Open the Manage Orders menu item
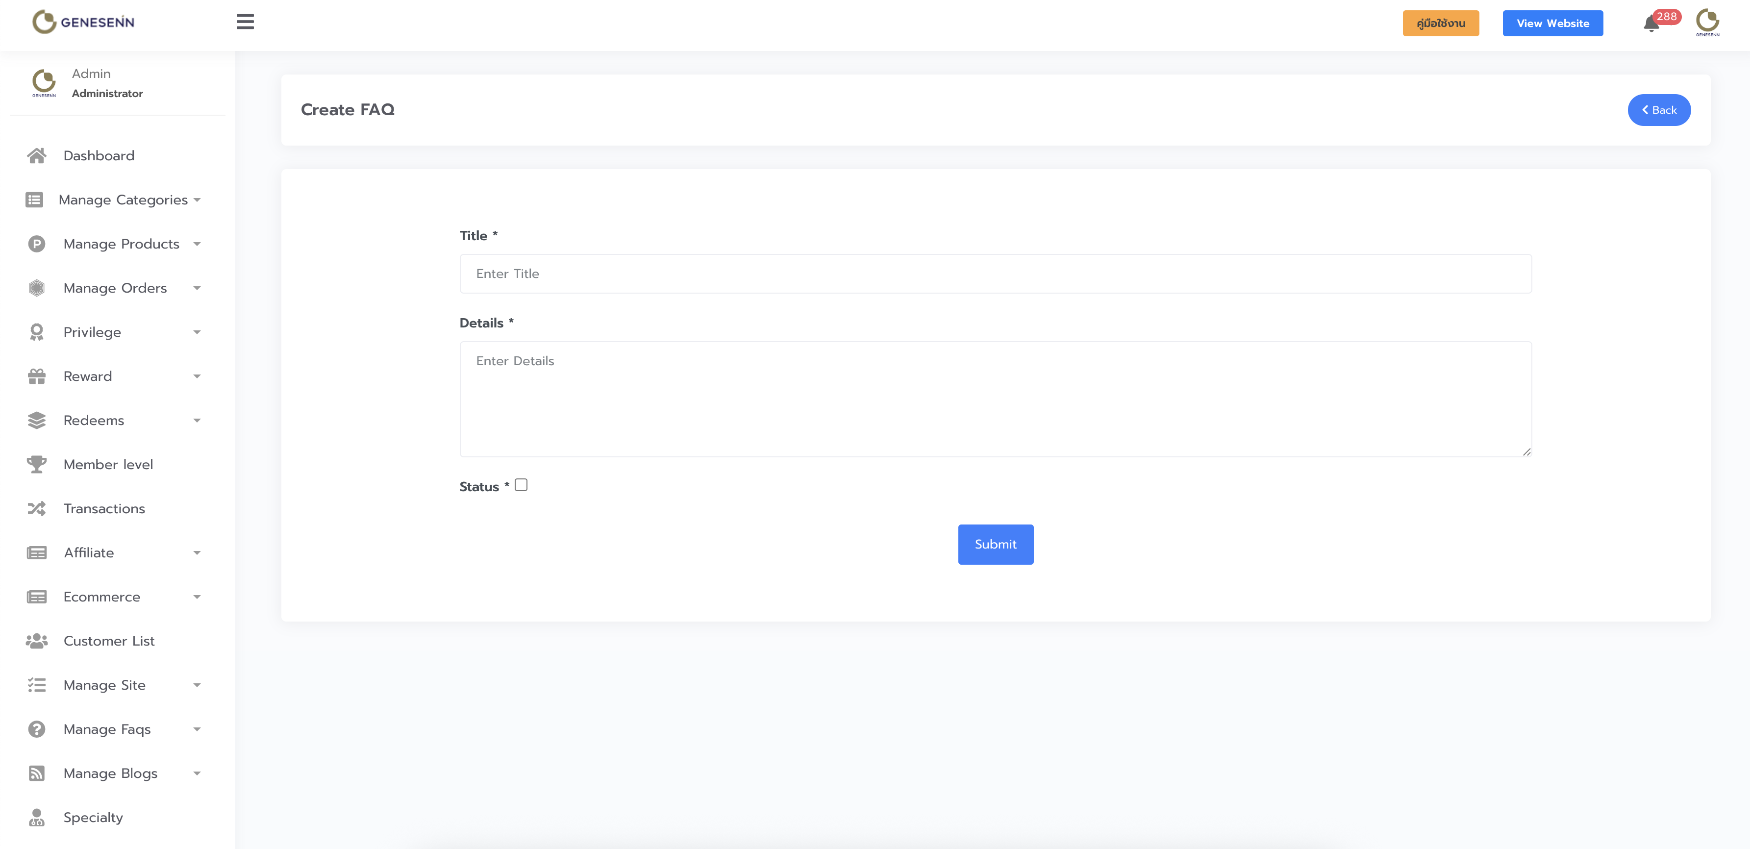Image resolution: width=1750 pixels, height=849 pixels. [115, 288]
